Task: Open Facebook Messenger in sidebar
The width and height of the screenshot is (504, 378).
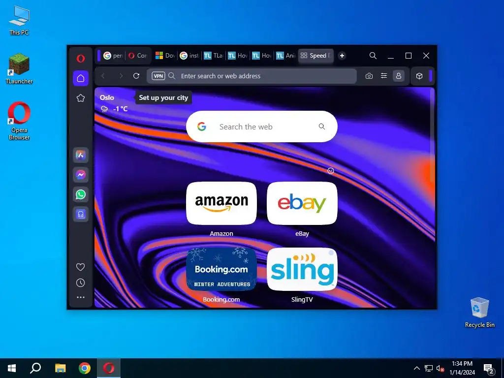Action: tap(81, 175)
